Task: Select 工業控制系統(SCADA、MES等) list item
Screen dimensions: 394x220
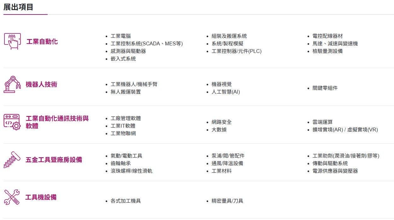Action: pos(147,44)
